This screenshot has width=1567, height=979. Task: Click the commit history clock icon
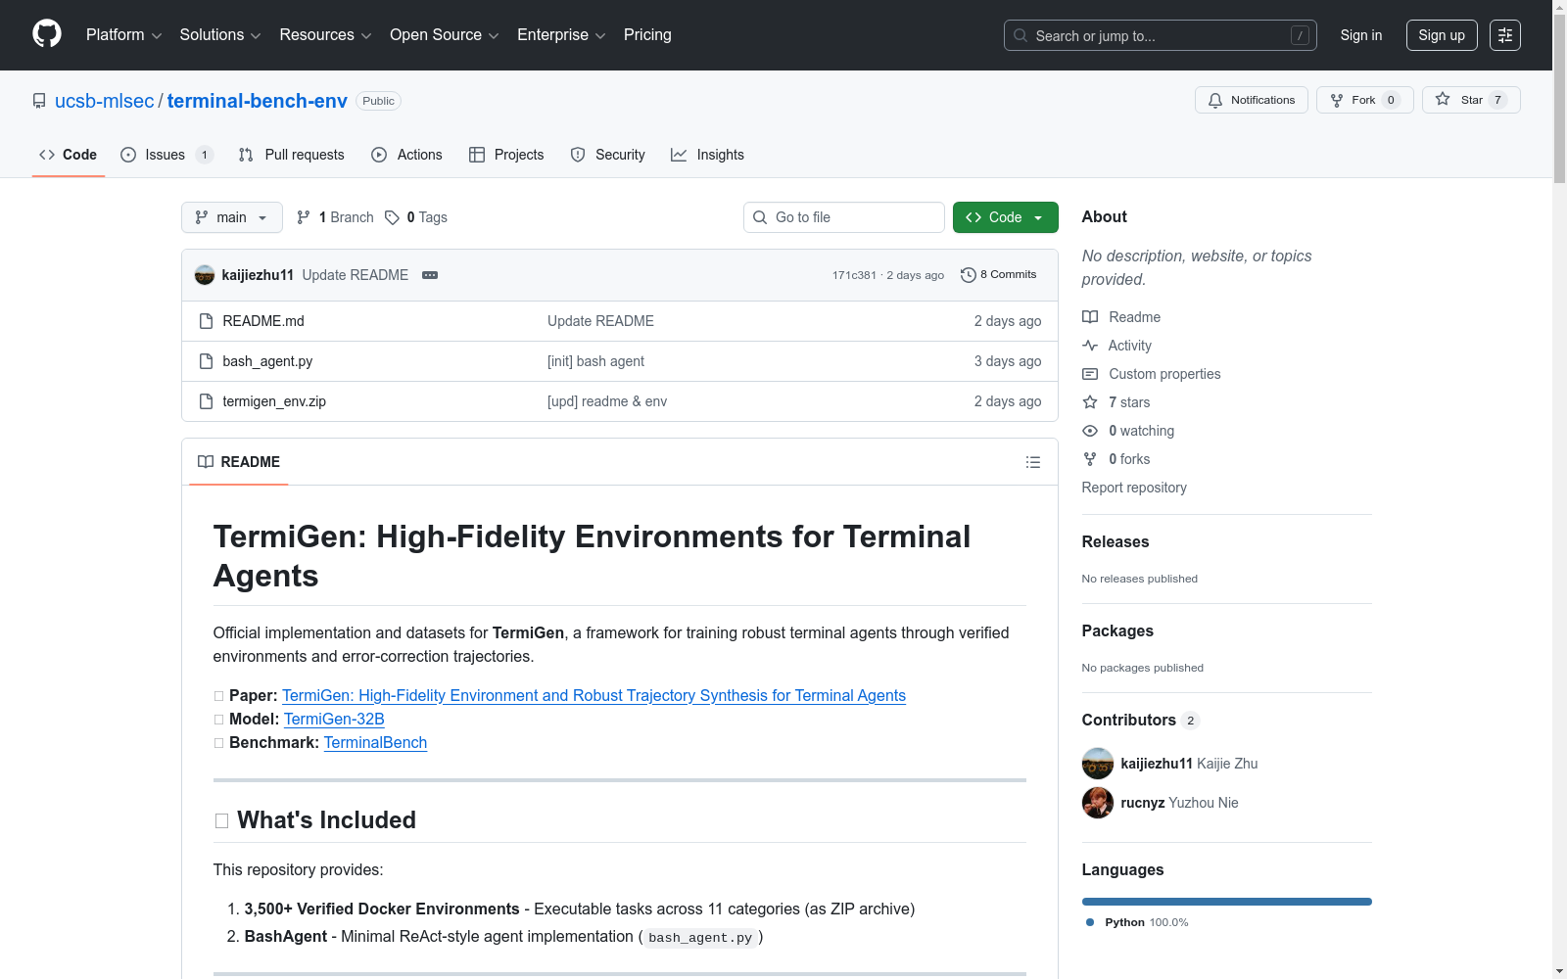968,275
